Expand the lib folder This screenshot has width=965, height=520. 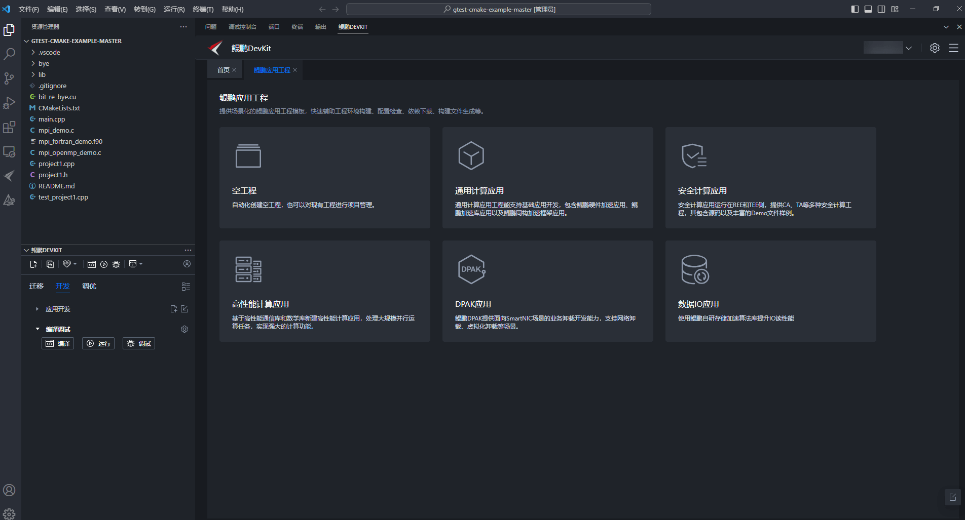coord(33,74)
